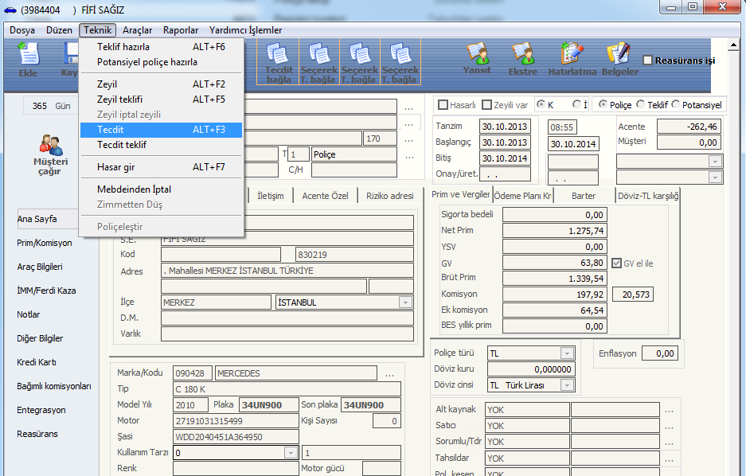
Task: Click the Müşteri çağır icon
Action: [x=50, y=155]
